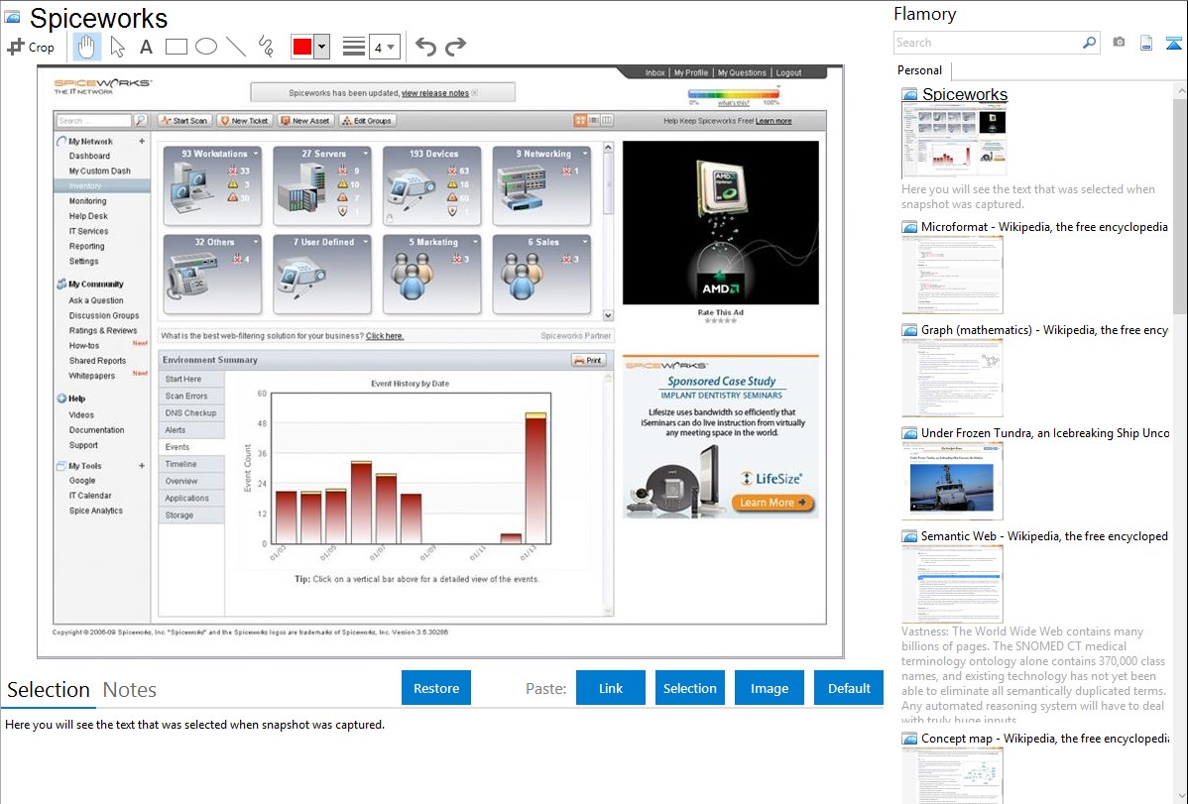Pick the freehand scribble tool
The height and width of the screenshot is (804, 1188).
click(266, 47)
